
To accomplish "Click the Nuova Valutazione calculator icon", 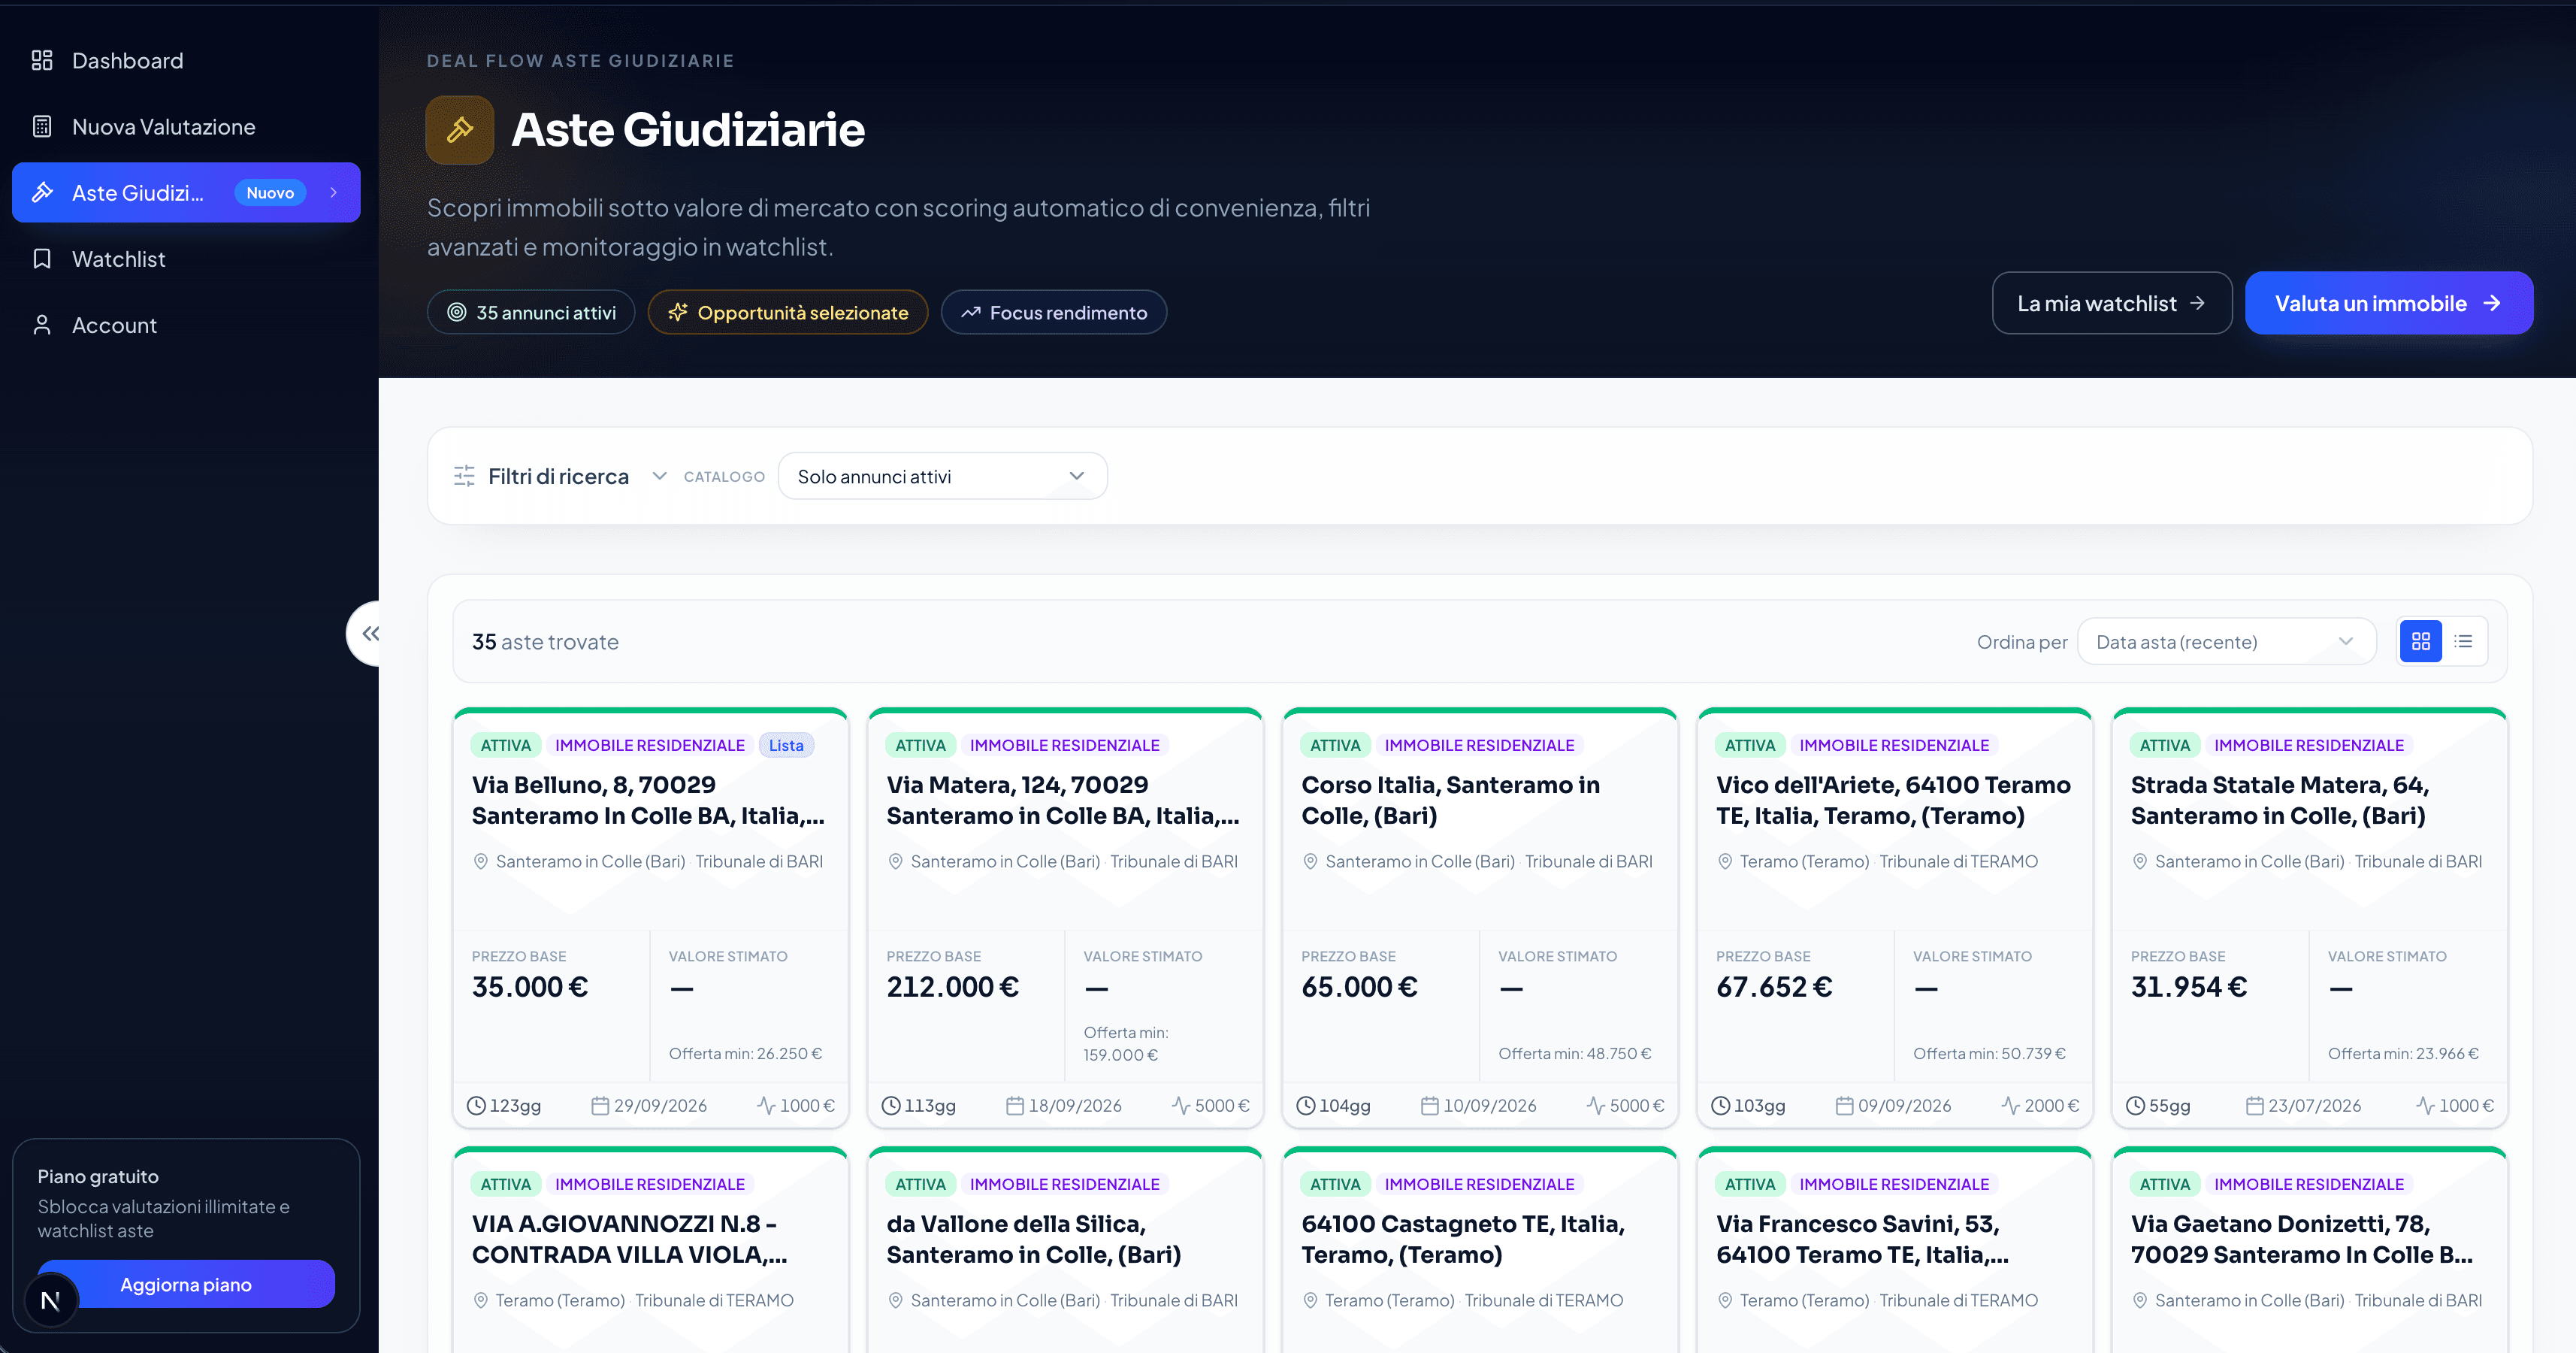I will (42, 127).
